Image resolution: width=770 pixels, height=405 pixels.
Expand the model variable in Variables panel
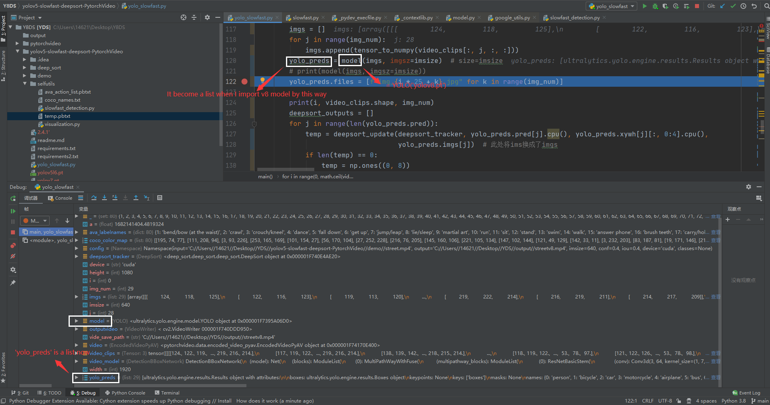click(x=76, y=321)
